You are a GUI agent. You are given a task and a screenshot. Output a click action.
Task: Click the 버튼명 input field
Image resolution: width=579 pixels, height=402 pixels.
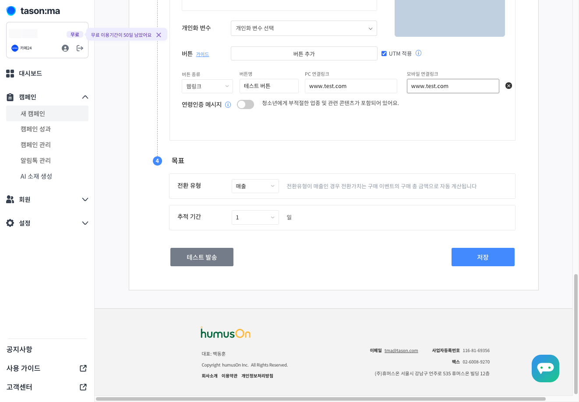269,86
